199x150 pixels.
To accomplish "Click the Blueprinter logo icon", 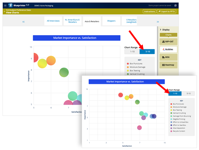I will click(10, 5).
